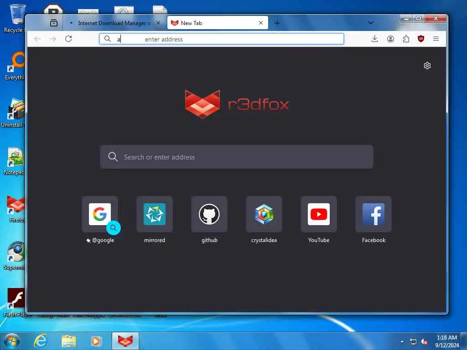Open the crystalidea shortcut tile

click(x=264, y=220)
